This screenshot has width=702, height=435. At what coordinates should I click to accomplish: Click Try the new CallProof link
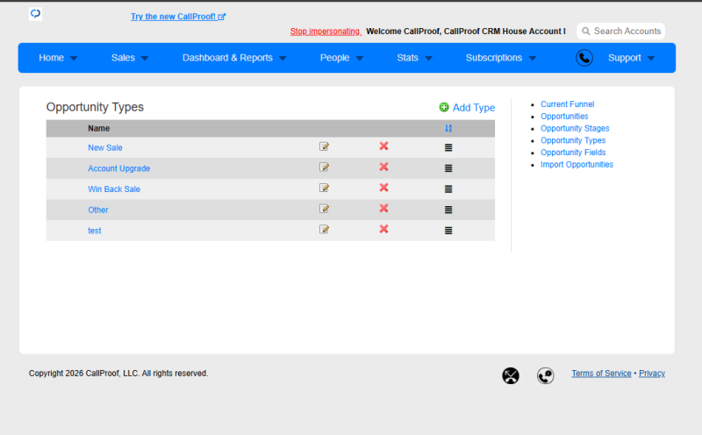point(178,17)
